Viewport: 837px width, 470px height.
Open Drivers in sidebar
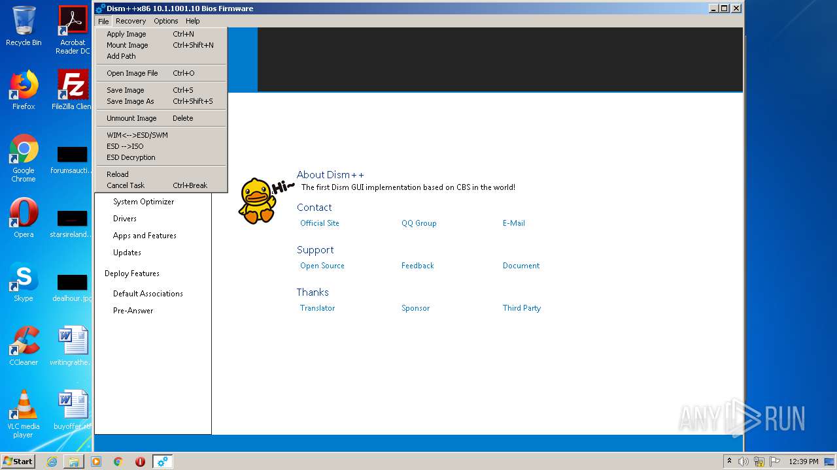124,219
